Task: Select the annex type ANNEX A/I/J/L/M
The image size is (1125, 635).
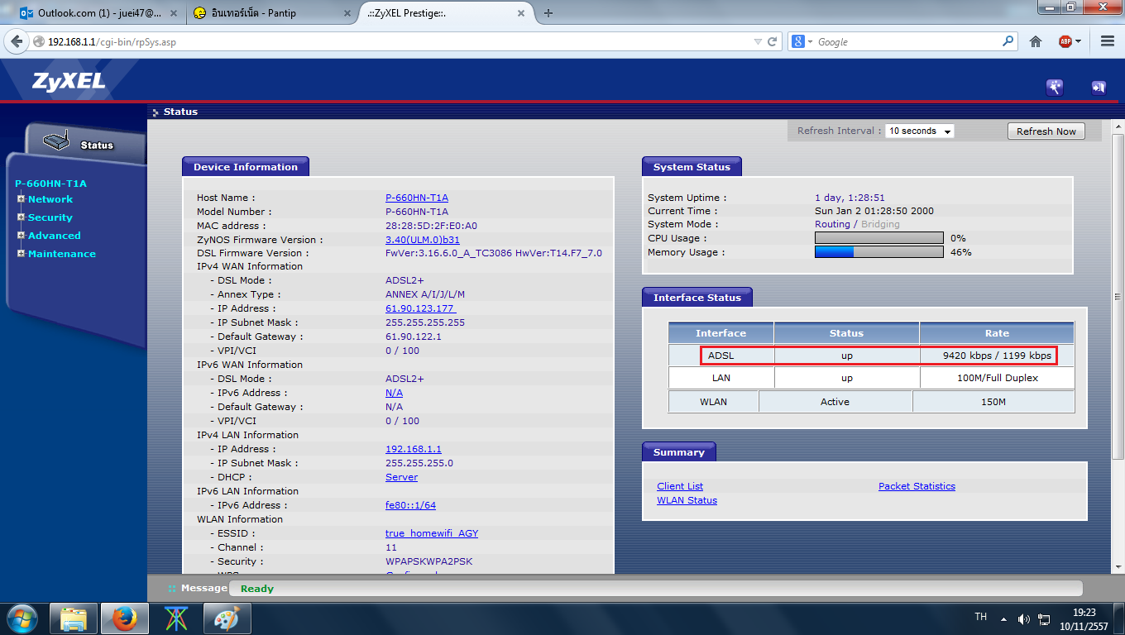Action: pos(425,294)
